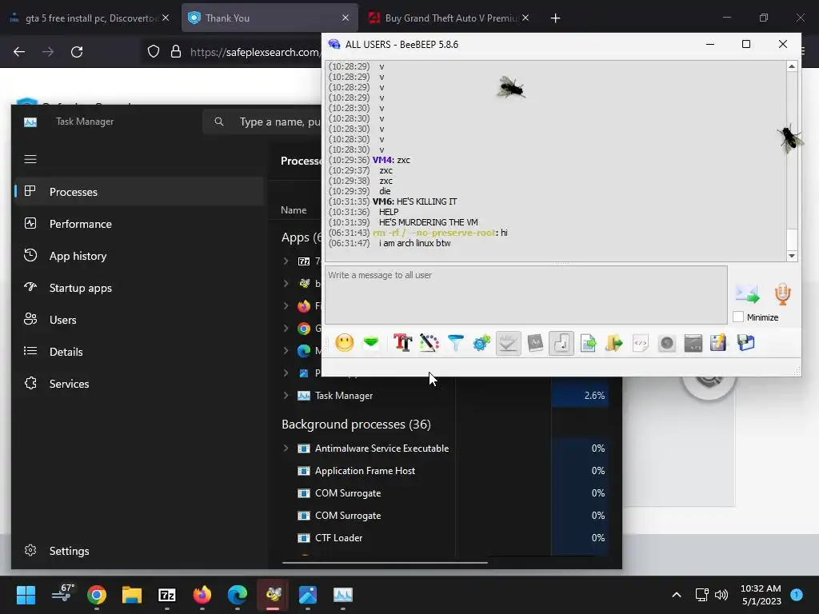The width and height of the screenshot is (819, 614).
Task: Click the blue floppy disks save icon
Action: pyautogui.click(x=746, y=343)
